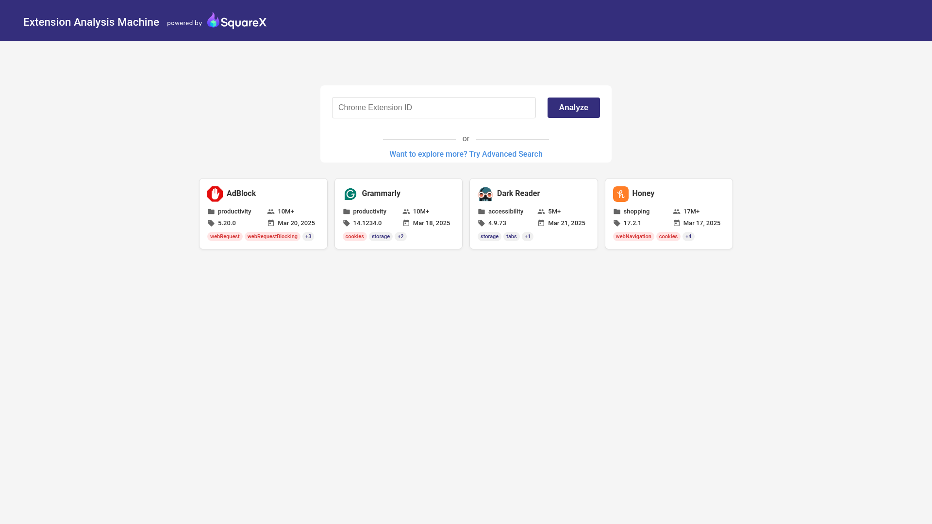The height and width of the screenshot is (524, 932).
Task: Expand Dark Reader's +1 more permissions
Action: (x=528, y=237)
